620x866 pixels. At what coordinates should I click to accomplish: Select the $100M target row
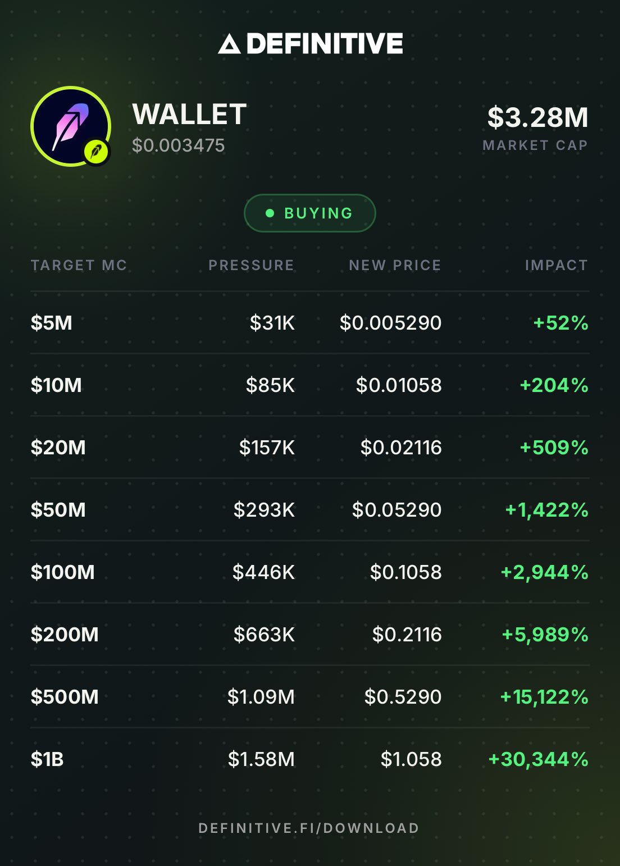click(310, 572)
